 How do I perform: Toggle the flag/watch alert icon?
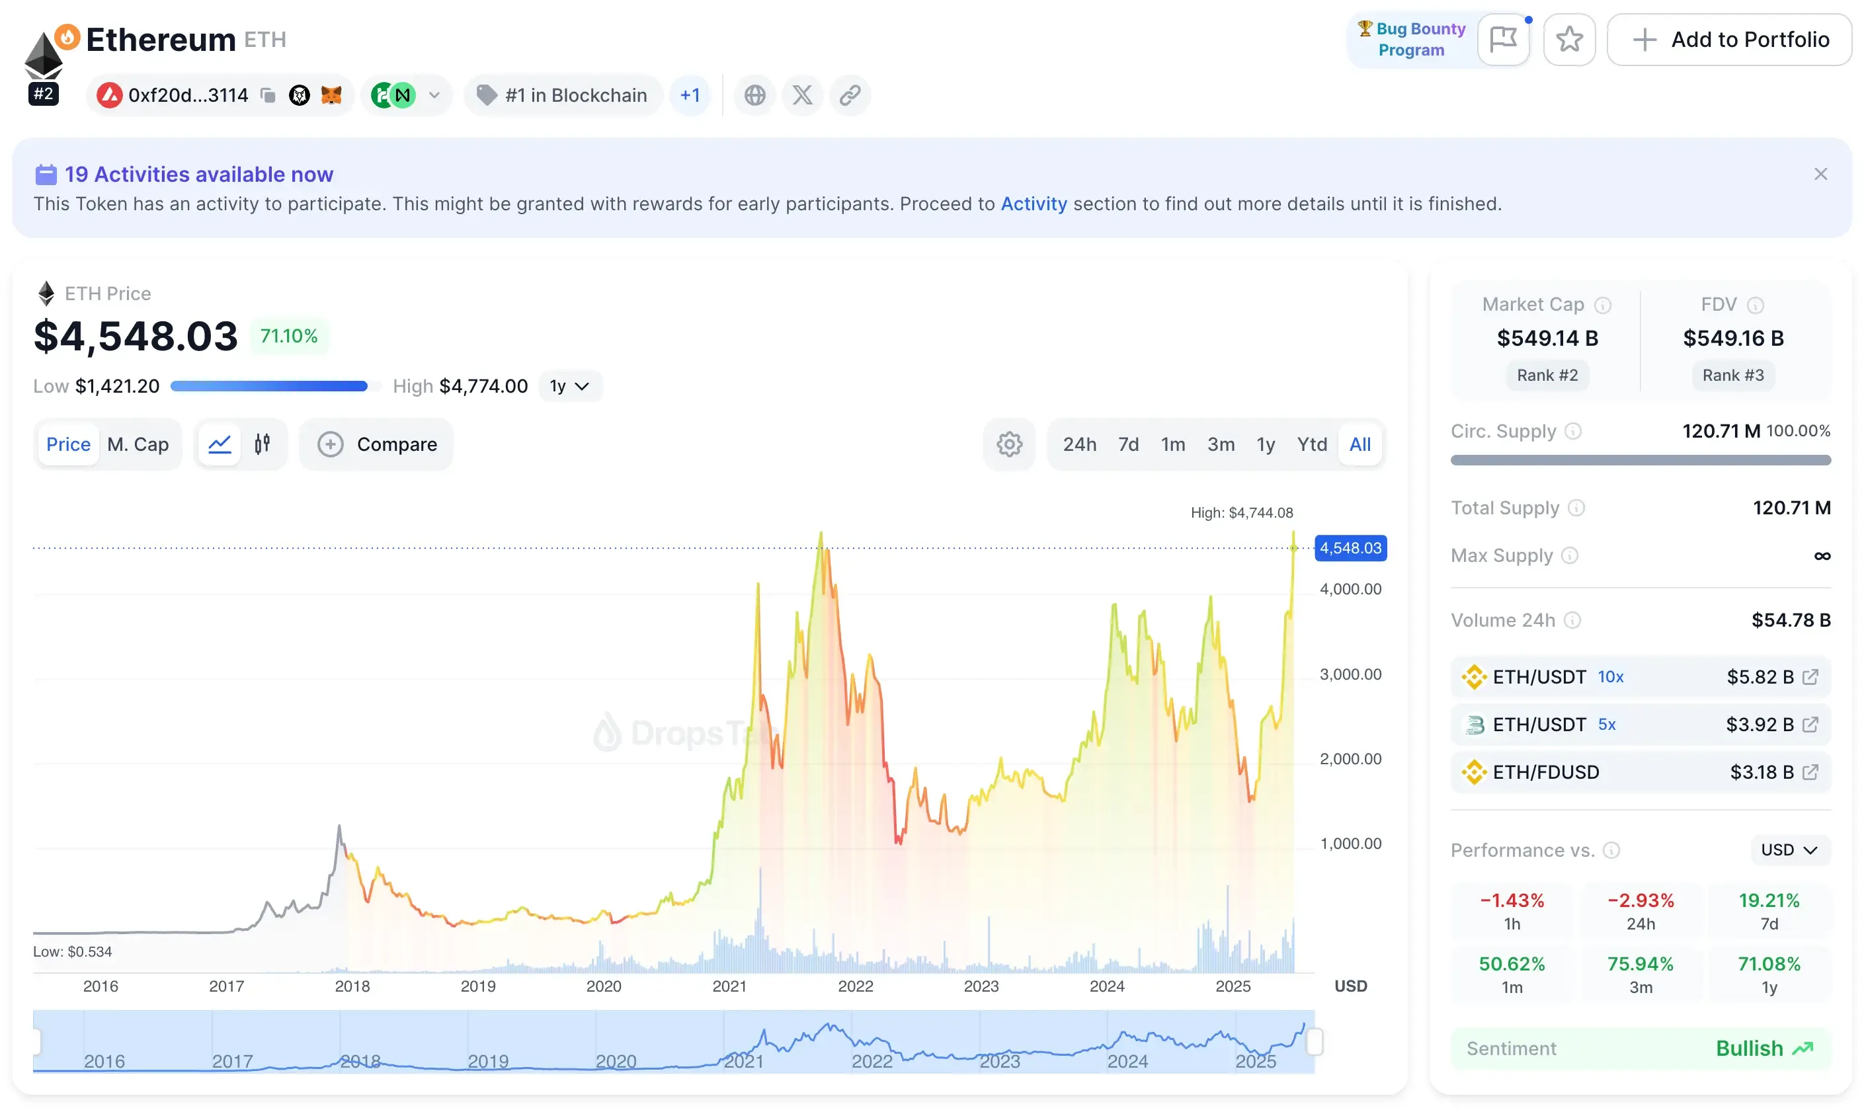(1503, 39)
